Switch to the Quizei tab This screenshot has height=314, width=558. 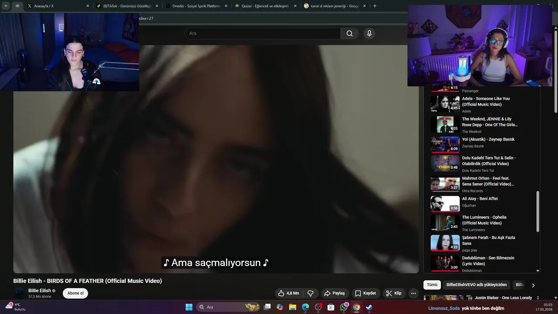pos(265,6)
